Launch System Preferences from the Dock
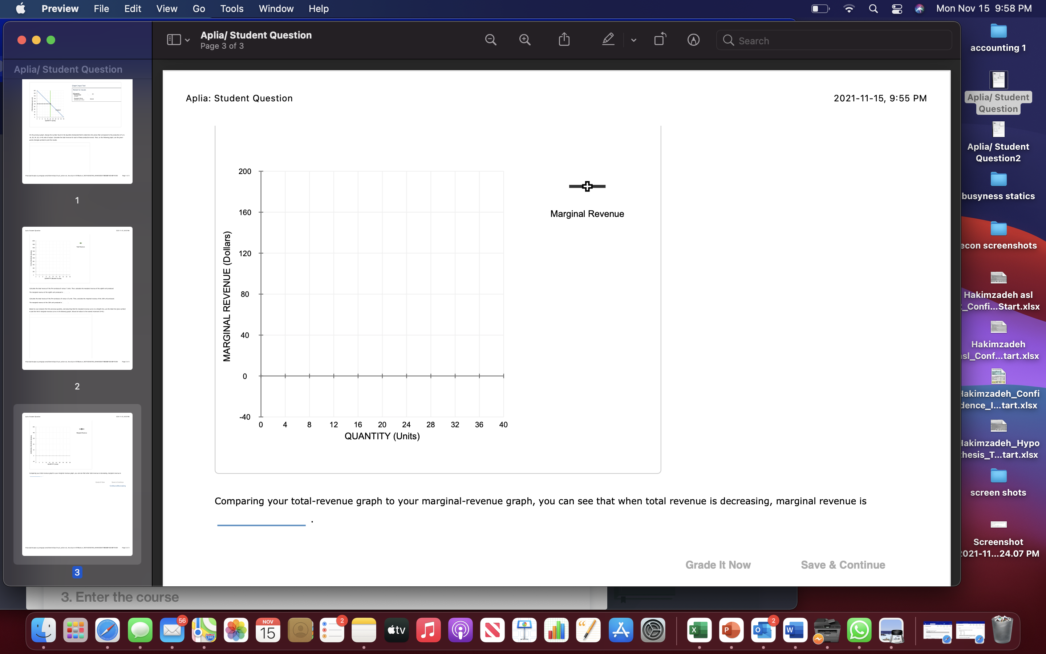Image resolution: width=1046 pixels, height=654 pixels. click(653, 631)
